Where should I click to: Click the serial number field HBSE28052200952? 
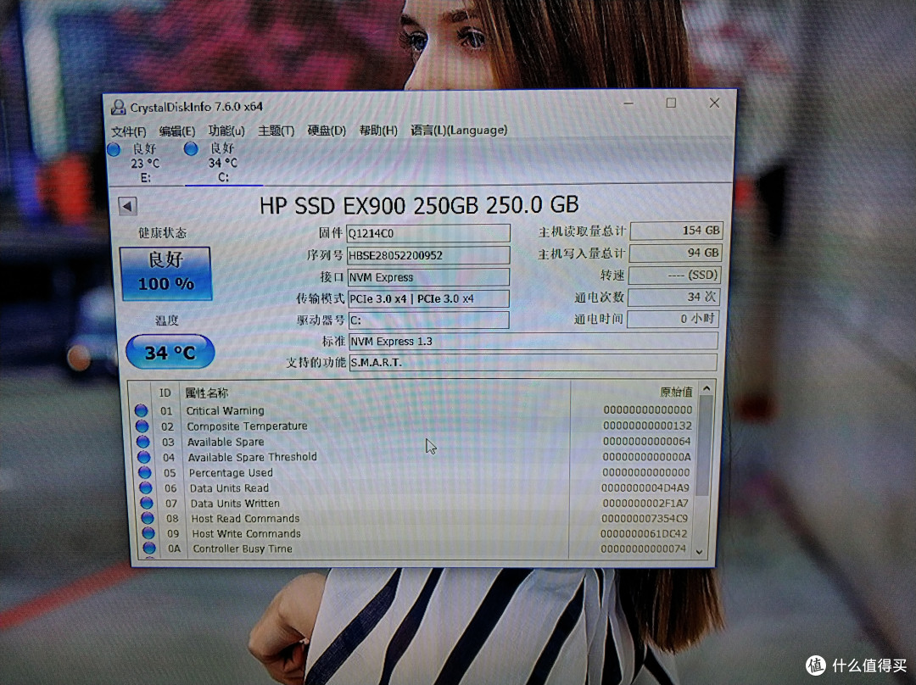click(x=428, y=255)
